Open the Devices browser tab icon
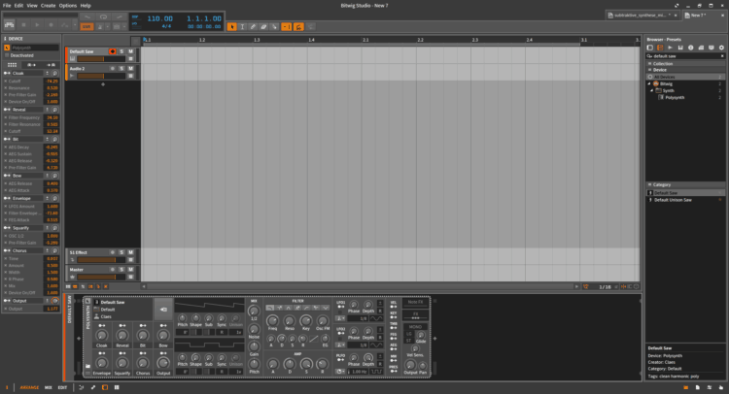This screenshot has width=729, height=394. pos(650,48)
